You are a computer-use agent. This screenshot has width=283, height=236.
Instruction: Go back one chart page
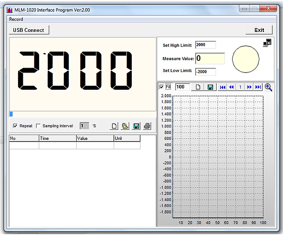click(231, 87)
